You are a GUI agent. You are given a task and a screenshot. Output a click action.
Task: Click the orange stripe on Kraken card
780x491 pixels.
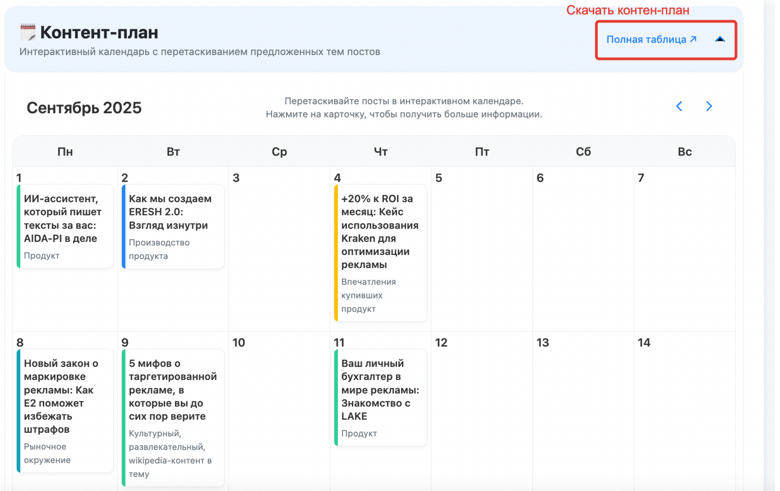pos(336,253)
